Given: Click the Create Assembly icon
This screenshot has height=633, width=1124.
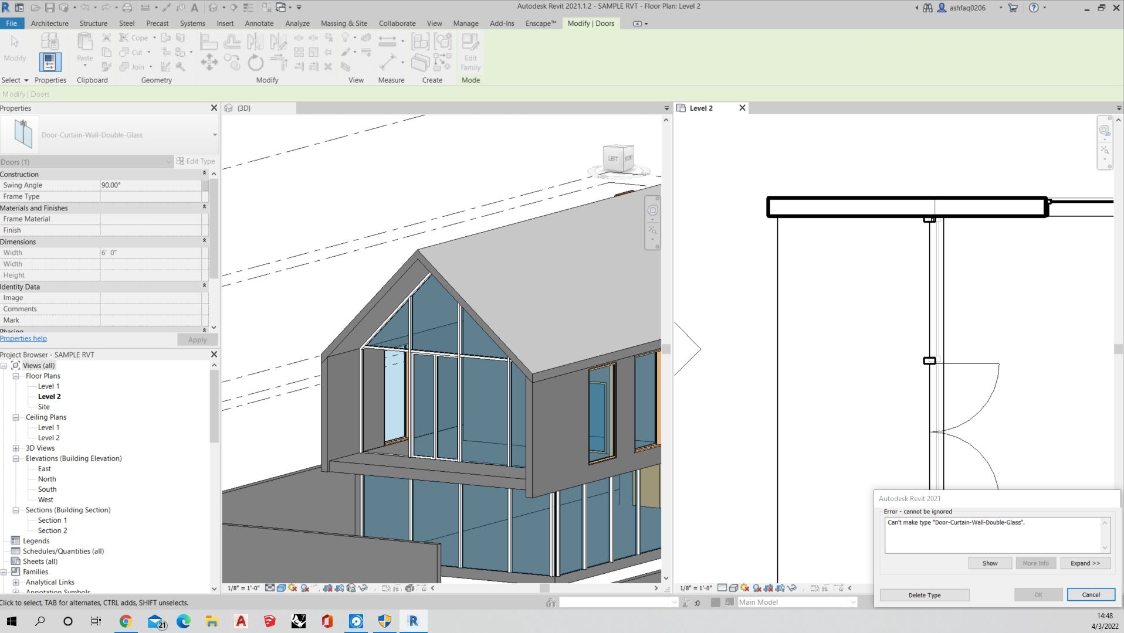Looking at the screenshot, I should pyautogui.click(x=420, y=41).
